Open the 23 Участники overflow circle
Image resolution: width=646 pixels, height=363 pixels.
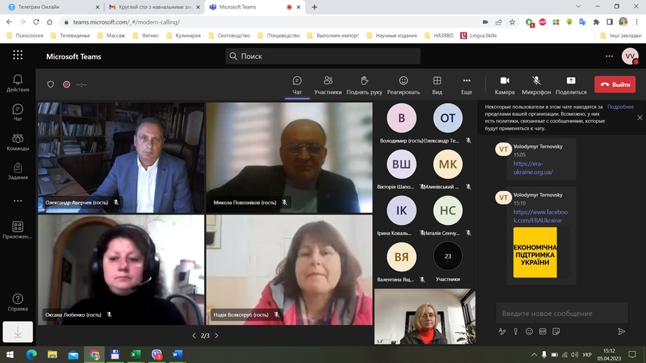tap(448, 256)
